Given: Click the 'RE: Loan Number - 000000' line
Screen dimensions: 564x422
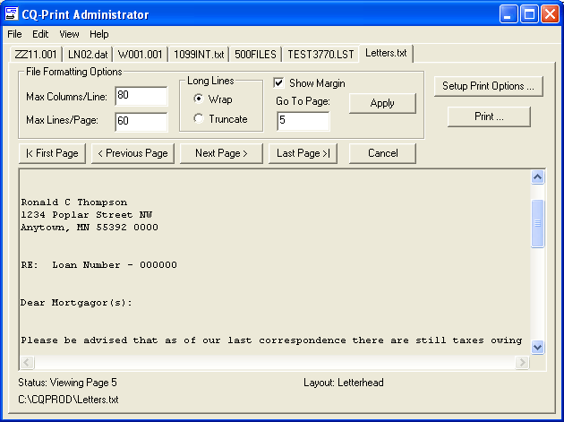Looking at the screenshot, I should point(98,265).
